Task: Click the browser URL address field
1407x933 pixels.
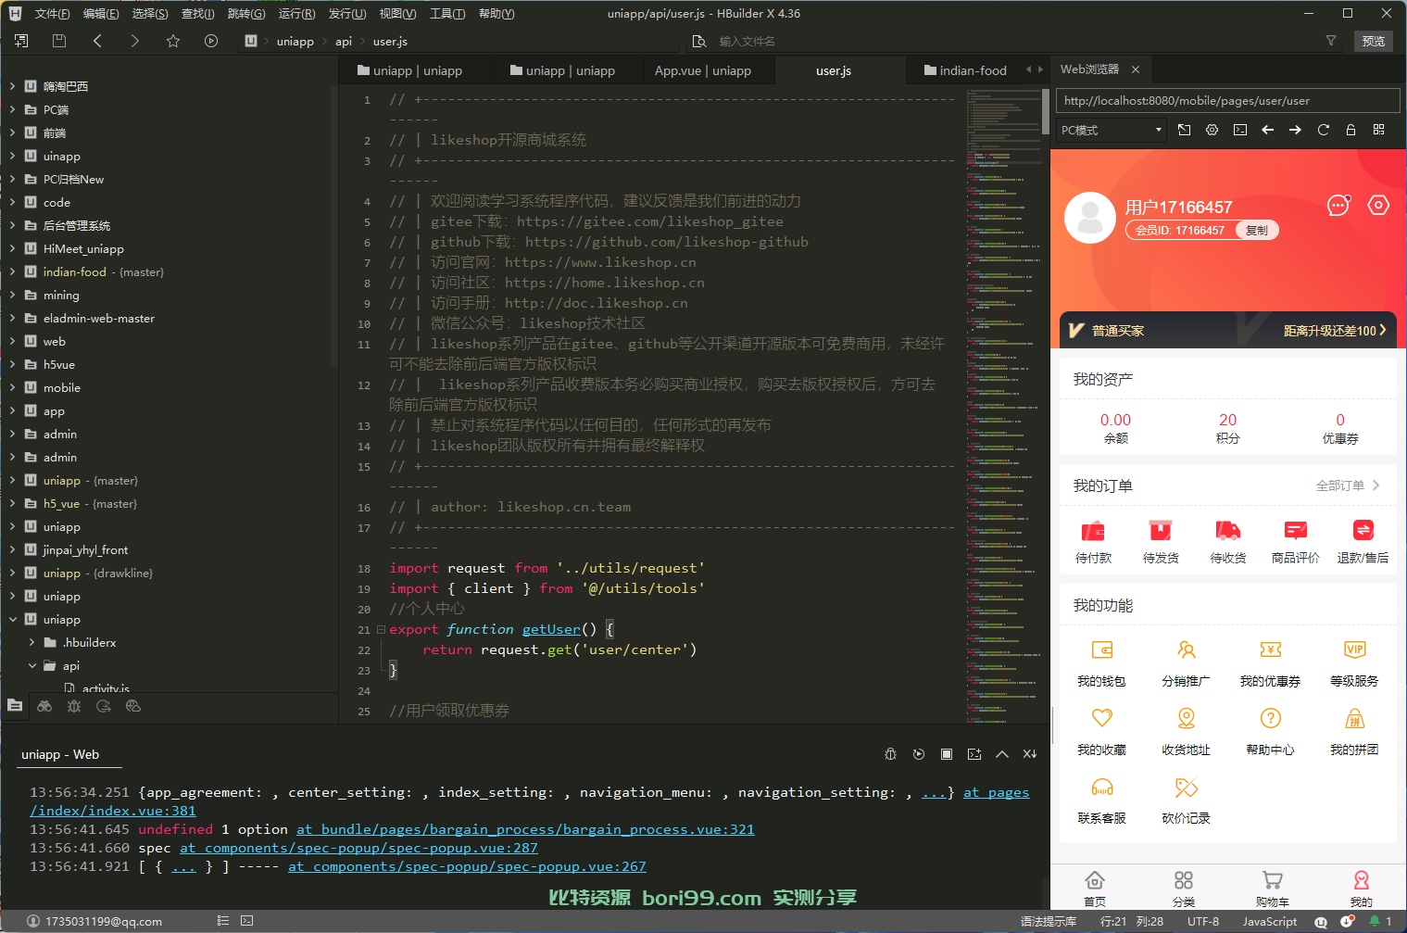Action: [x=1227, y=100]
